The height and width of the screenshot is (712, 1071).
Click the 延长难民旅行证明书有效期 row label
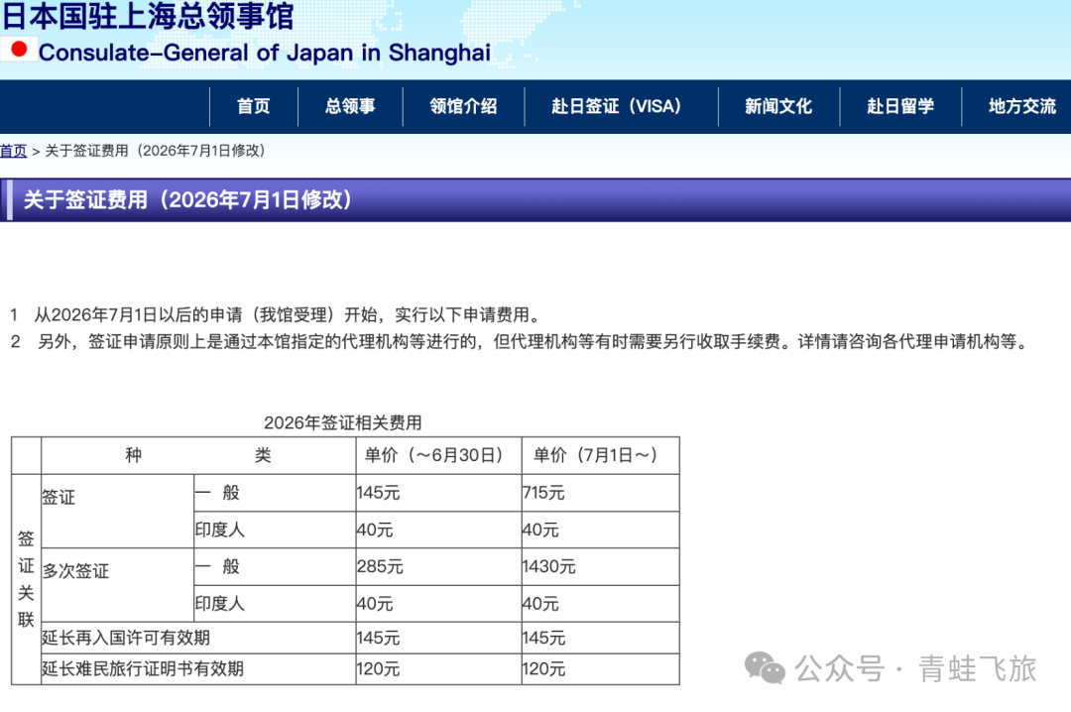coord(143,668)
